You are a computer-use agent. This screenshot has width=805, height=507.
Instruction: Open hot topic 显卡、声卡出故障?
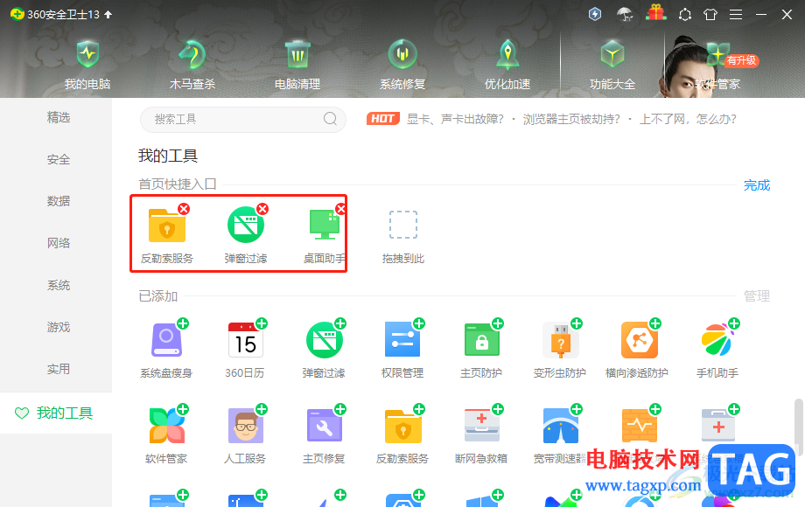click(x=455, y=120)
